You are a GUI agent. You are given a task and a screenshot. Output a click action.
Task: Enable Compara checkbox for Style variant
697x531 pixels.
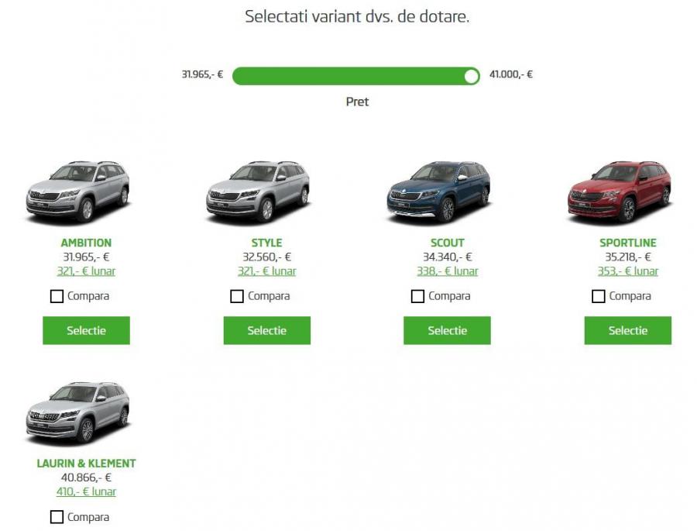pyautogui.click(x=236, y=295)
